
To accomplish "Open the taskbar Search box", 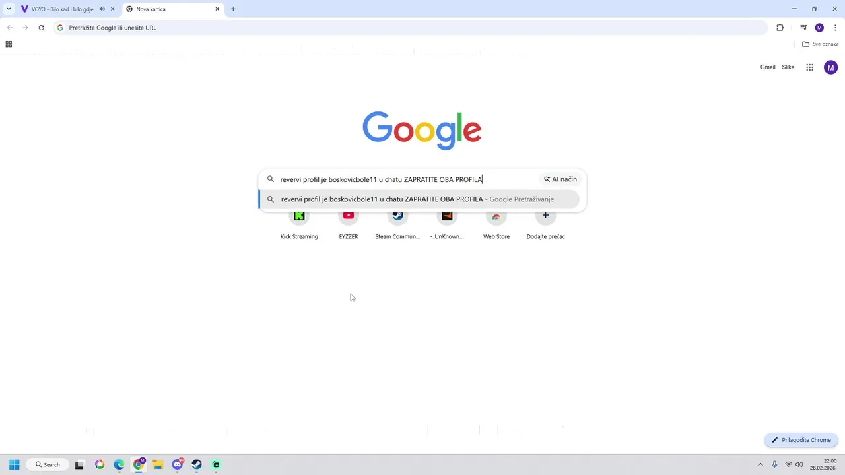I will coord(48,464).
